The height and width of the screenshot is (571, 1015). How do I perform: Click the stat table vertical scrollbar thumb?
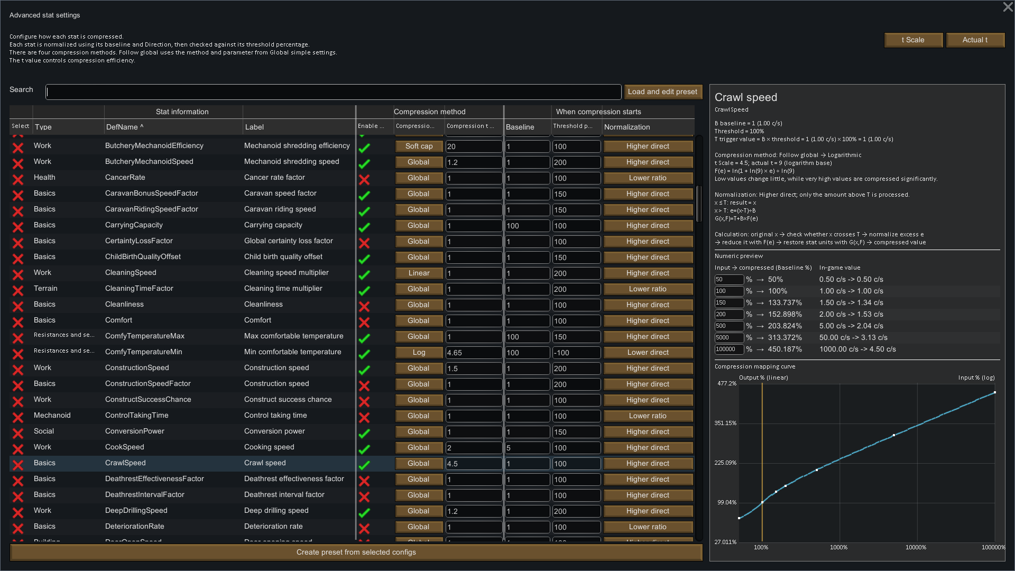tap(698, 204)
